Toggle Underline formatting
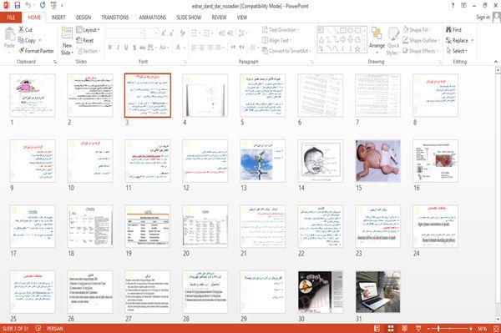This screenshot has width=501, height=333. point(126,48)
